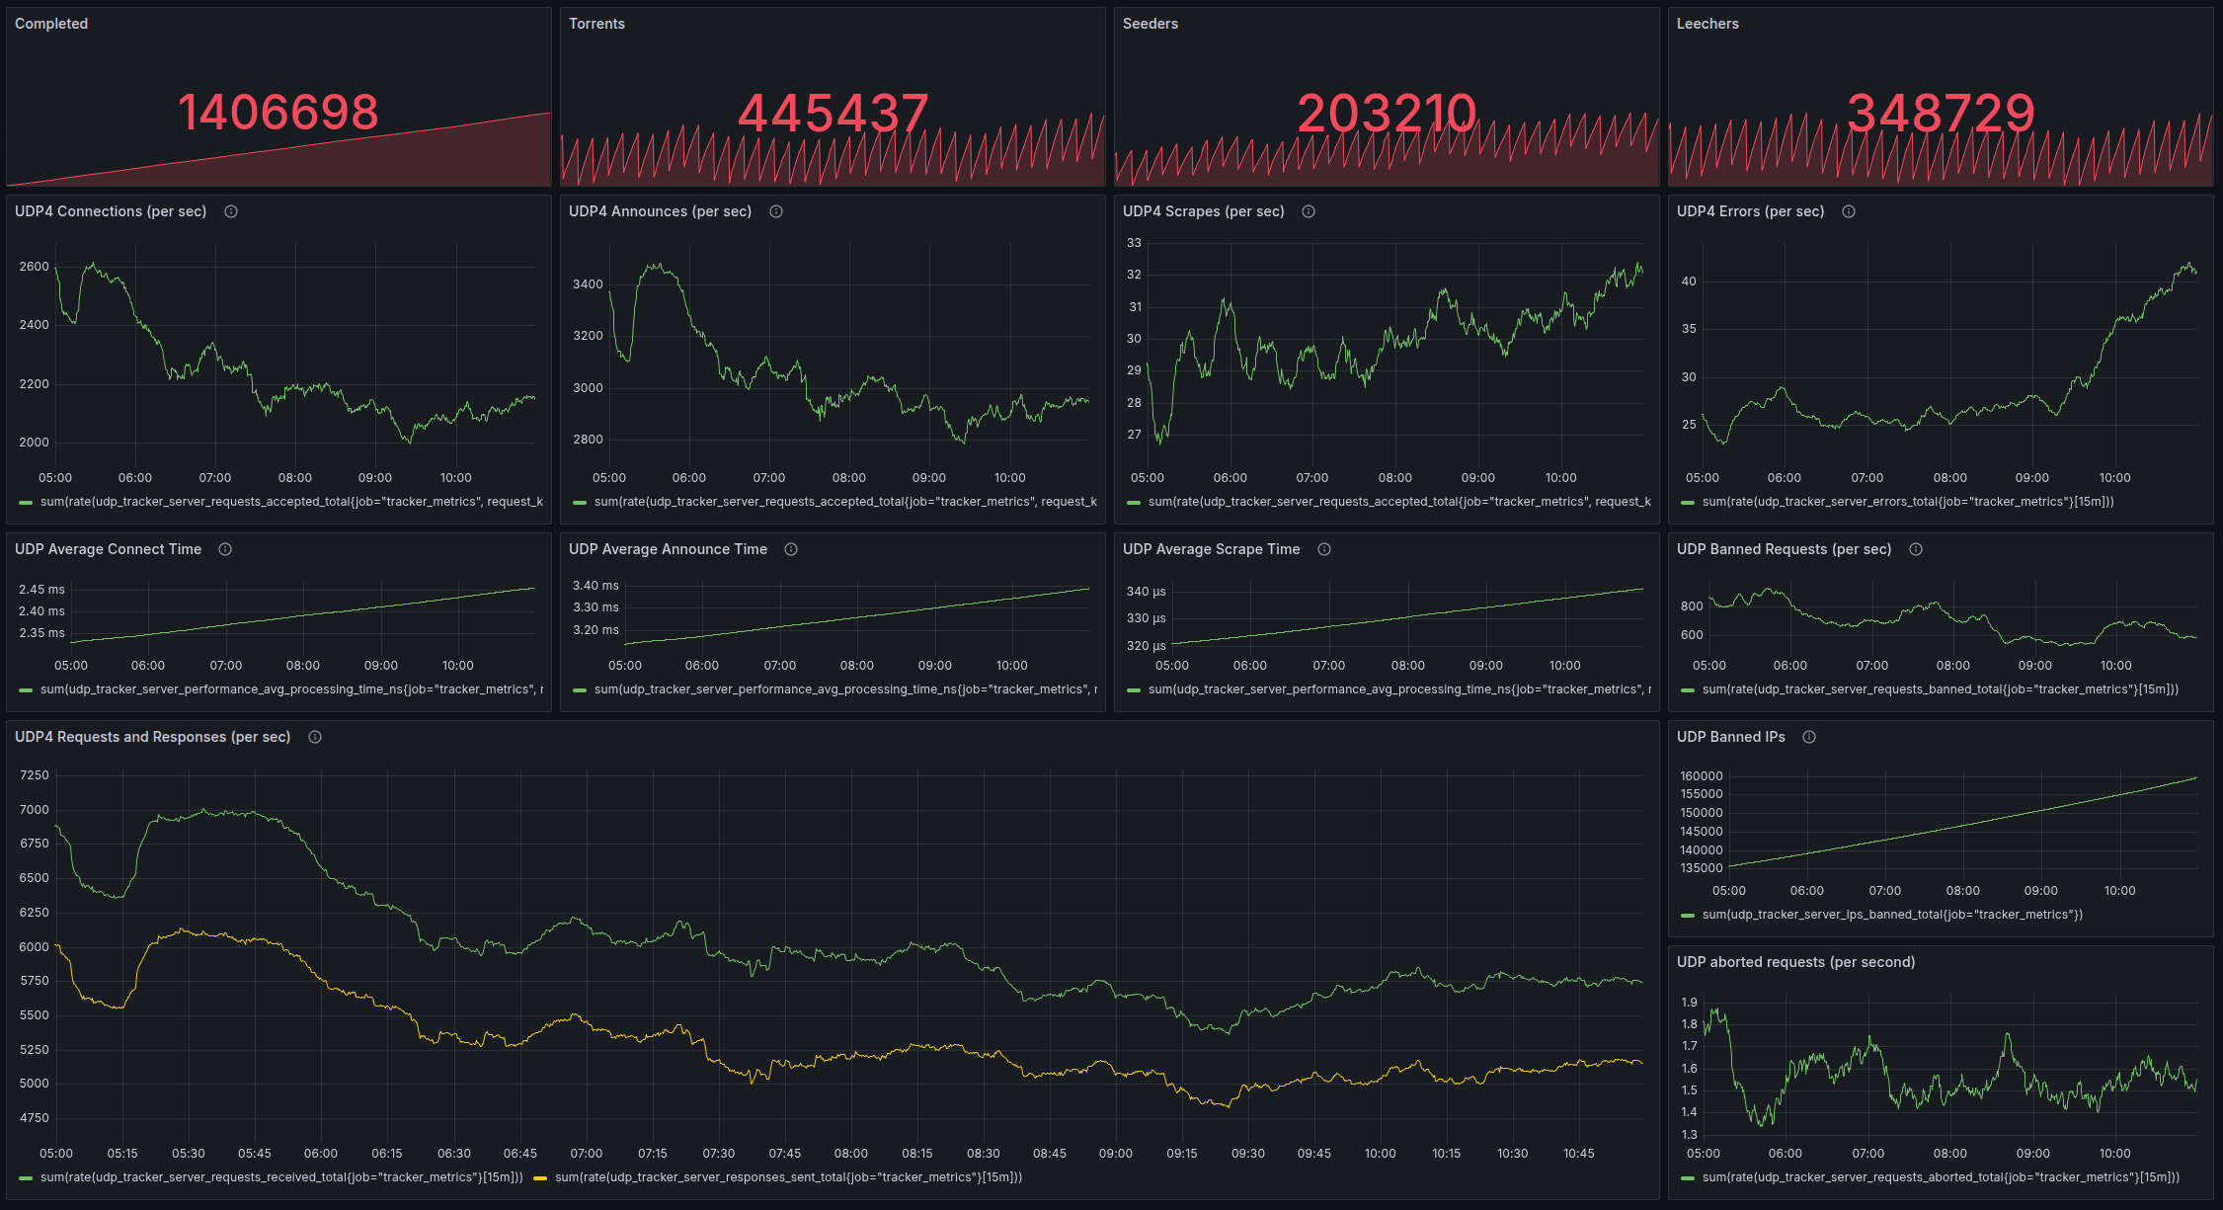Toggle ips_banned_total legend series
The height and width of the screenshot is (1210, 2223).
point(1892,915)
